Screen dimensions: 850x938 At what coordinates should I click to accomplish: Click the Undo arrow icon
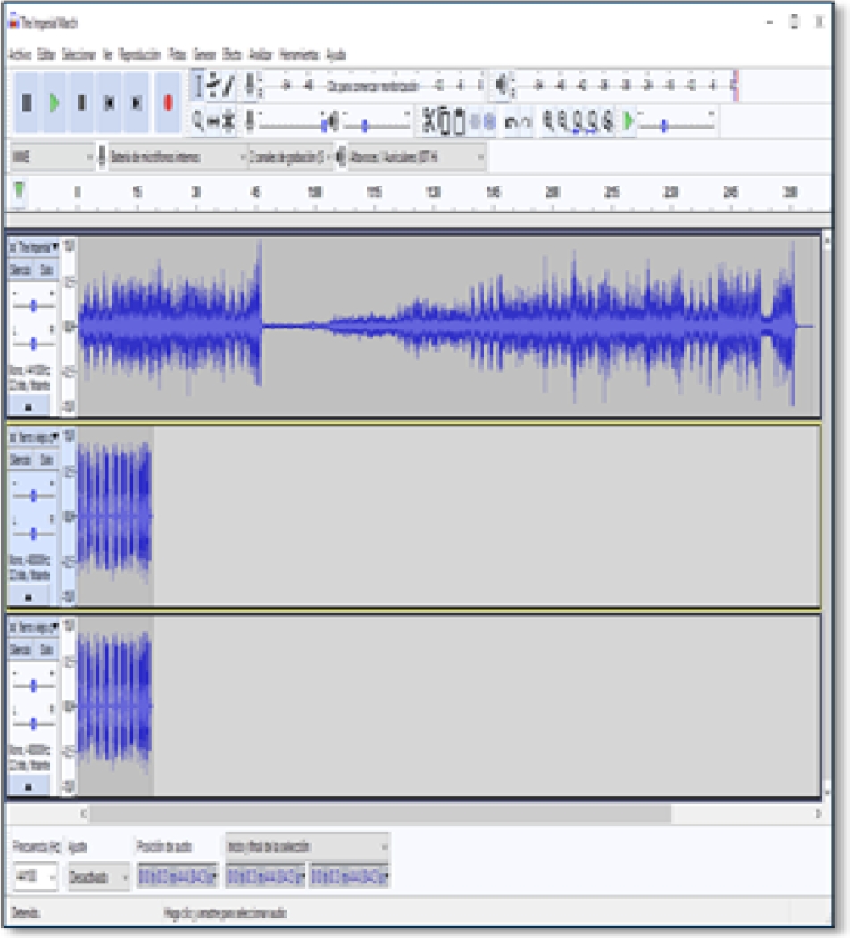511,120
